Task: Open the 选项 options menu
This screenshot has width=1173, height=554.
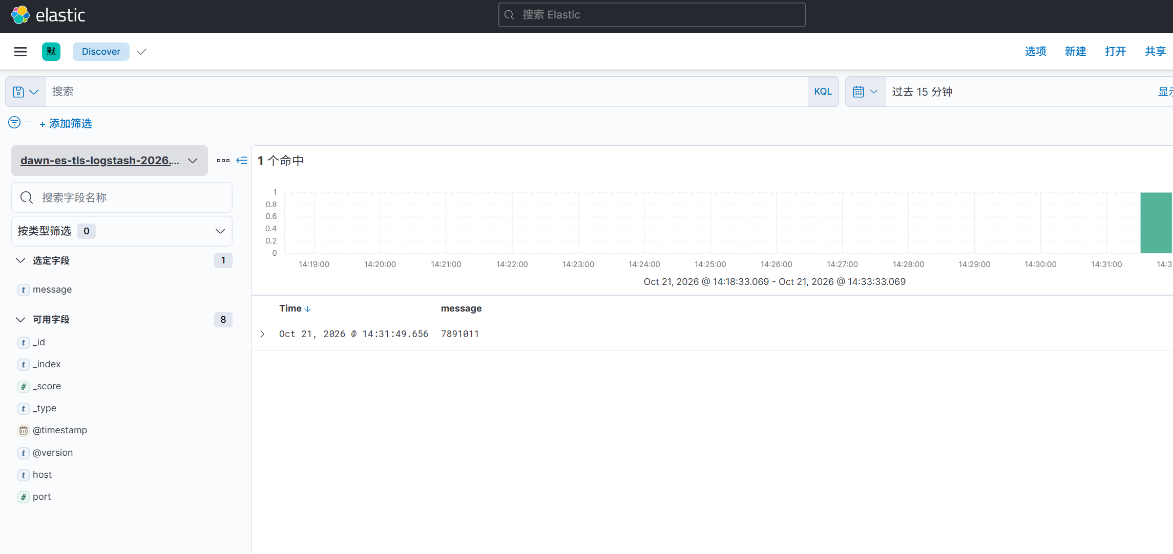Action: pyautogui.click(x=1035, y=52)
